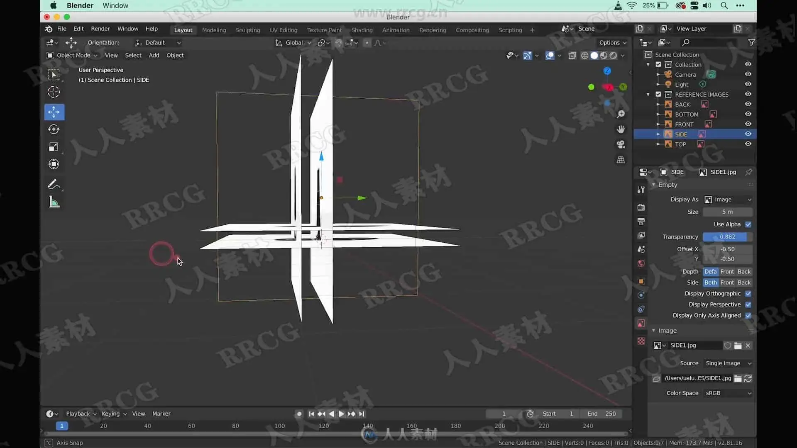Open the Render menu
This screenshot has height=448, width=797.
[x=100, y=29]
